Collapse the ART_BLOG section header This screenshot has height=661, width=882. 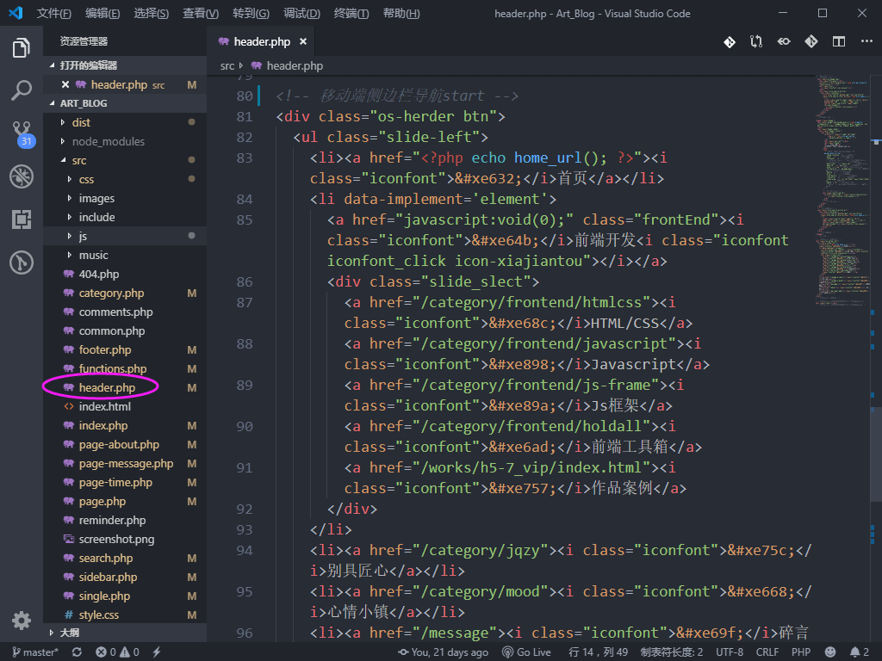pos(84,103)
